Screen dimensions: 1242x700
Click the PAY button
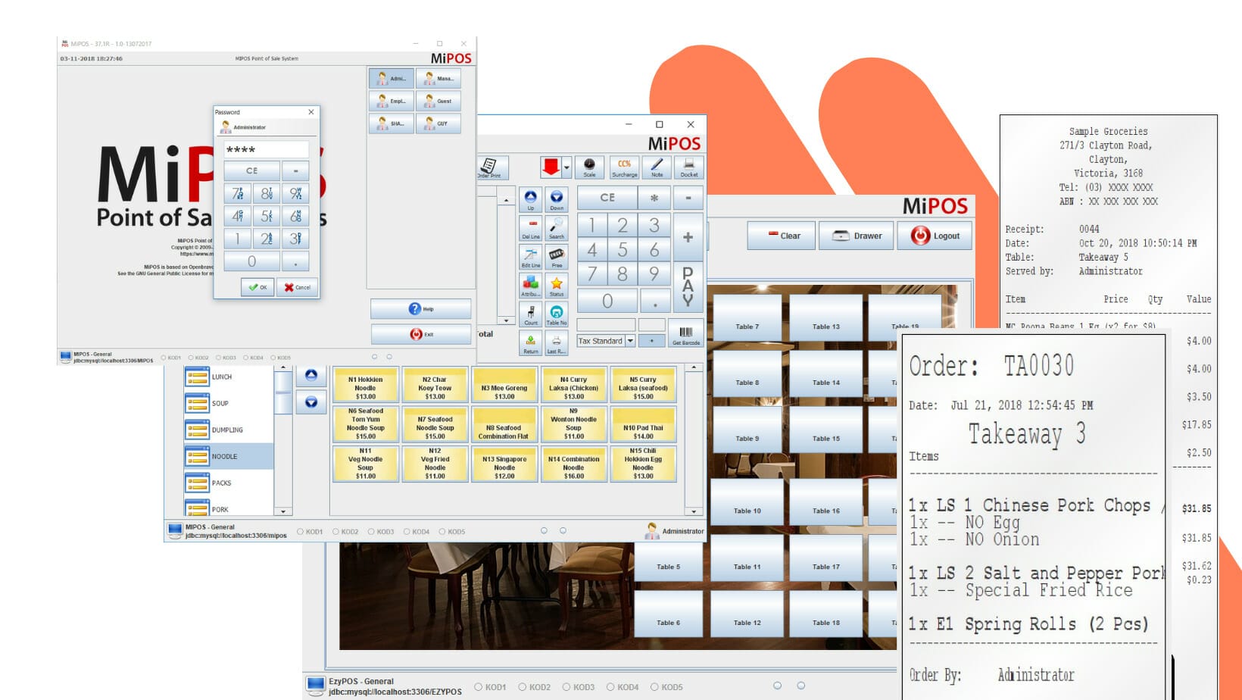688,287
